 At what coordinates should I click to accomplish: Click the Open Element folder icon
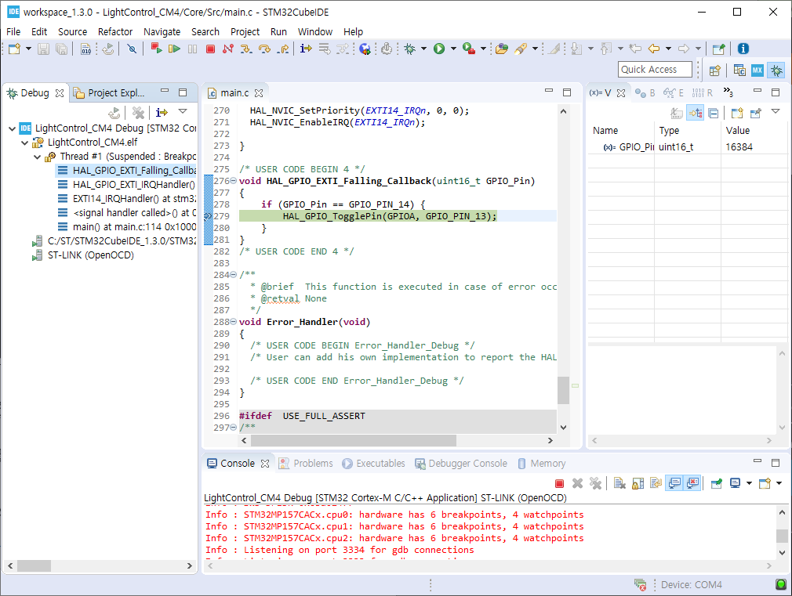coord(502,49)
